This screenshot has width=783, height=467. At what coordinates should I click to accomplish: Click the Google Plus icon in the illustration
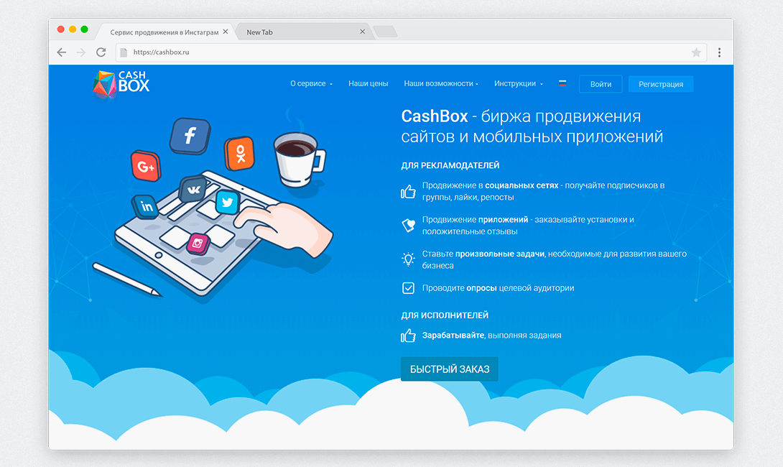146,166
